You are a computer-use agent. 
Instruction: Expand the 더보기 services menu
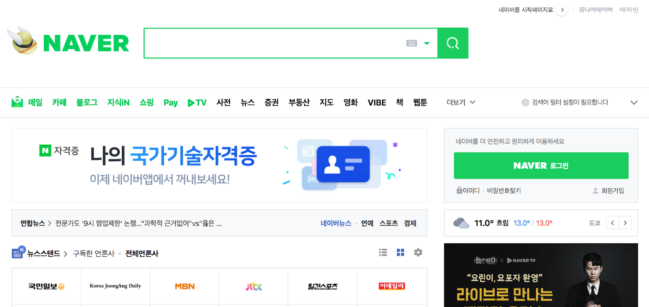[461, 102]
